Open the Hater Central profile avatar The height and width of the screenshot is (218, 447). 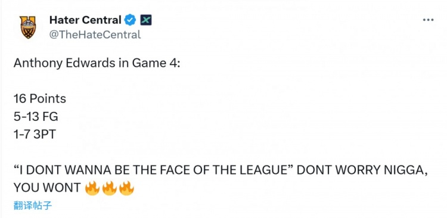(x=28, y=27)
